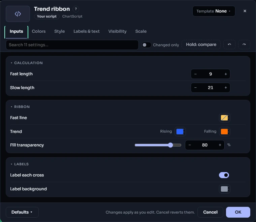Decrease Slow length with minus
This screenshot has height=222, width=256.
(x=195, y=88)
